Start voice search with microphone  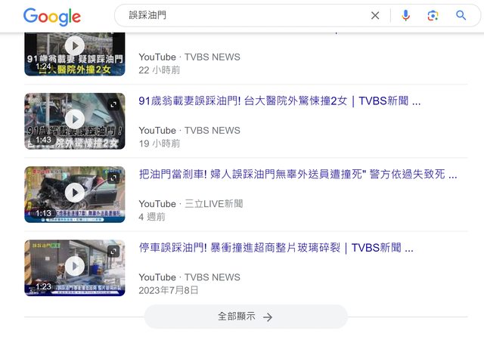[405, 15]
